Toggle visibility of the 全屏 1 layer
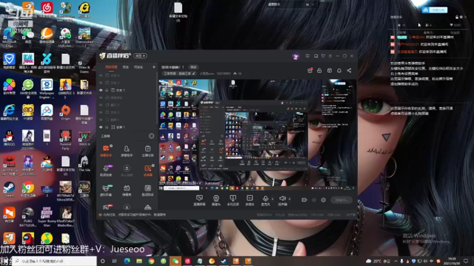This screenshot has height=266, width=474. point(101,127)
